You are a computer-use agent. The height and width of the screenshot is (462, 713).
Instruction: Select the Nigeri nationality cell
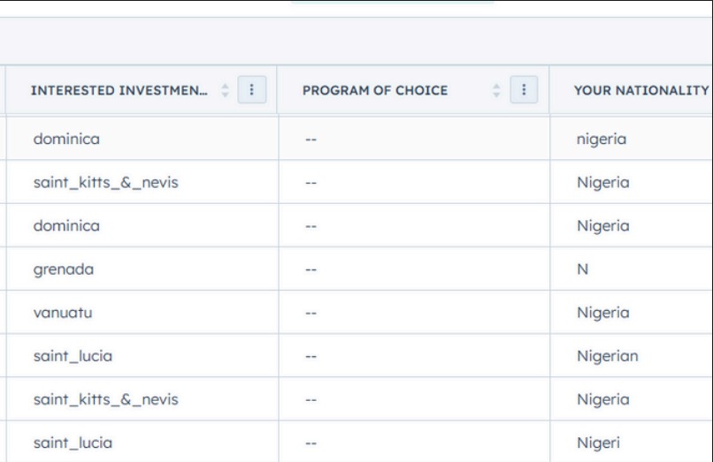tap(631, 442)
